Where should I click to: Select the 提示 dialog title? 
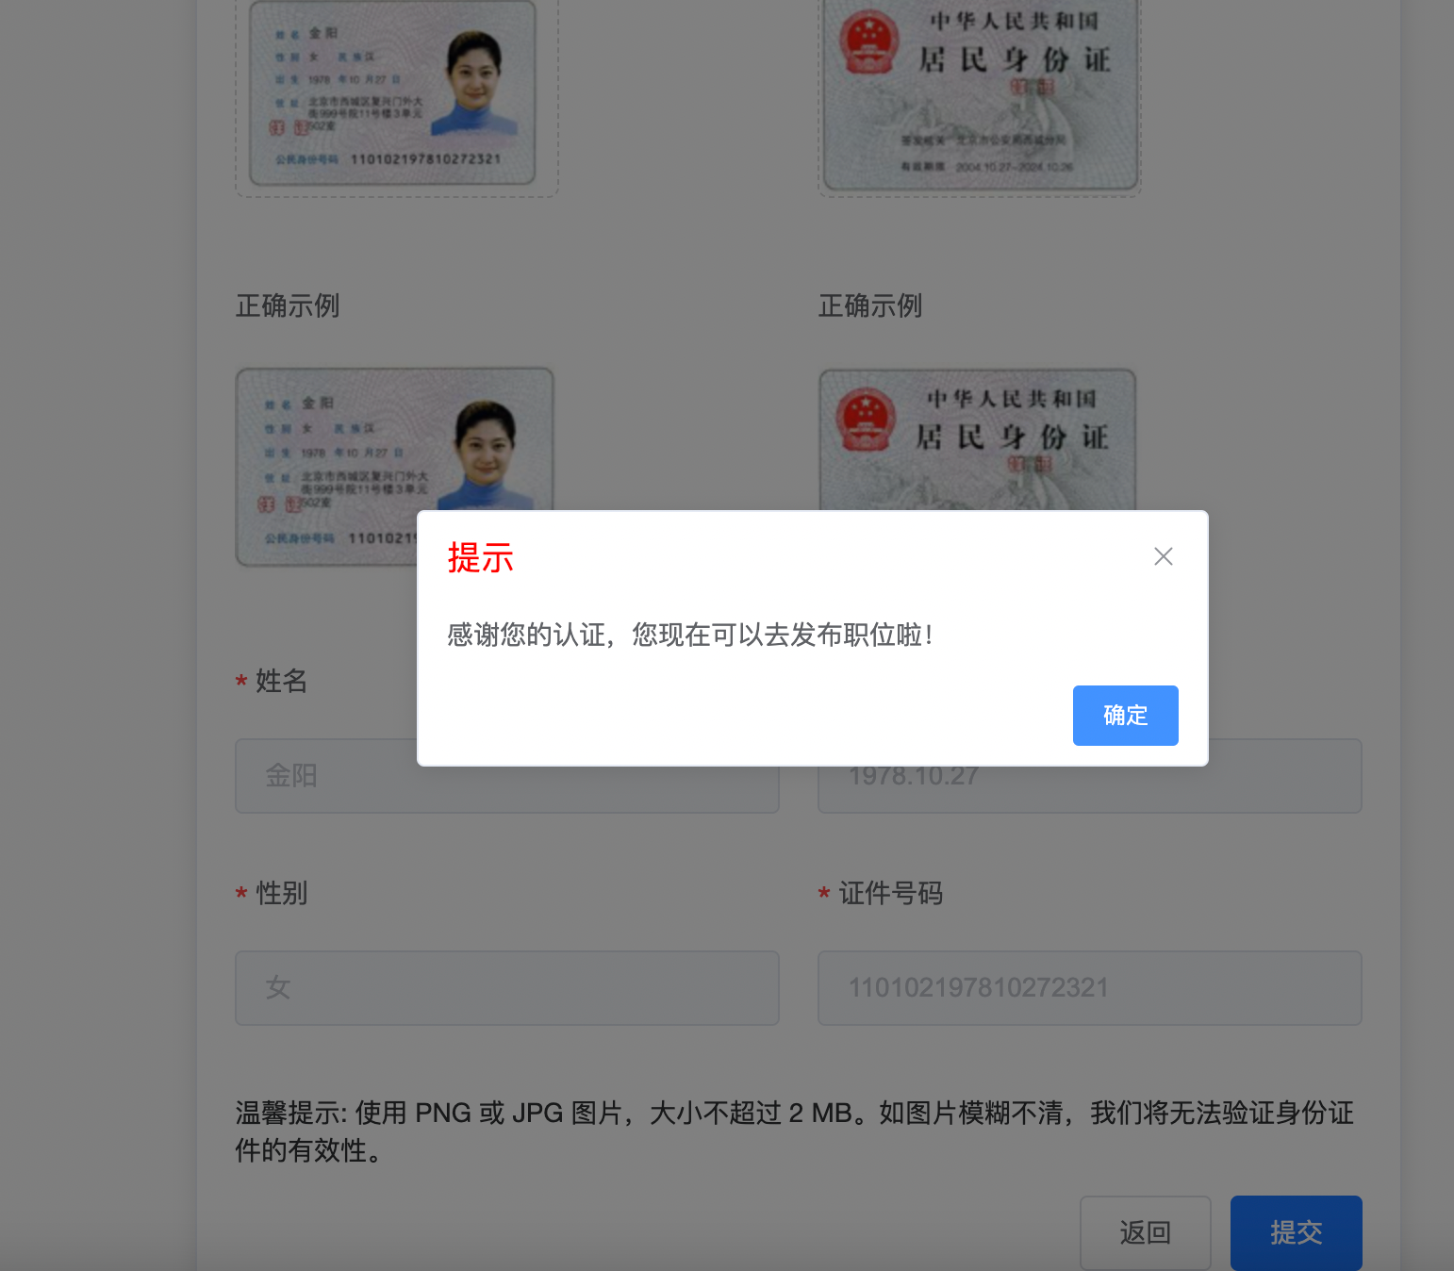[x=481, y=557]
